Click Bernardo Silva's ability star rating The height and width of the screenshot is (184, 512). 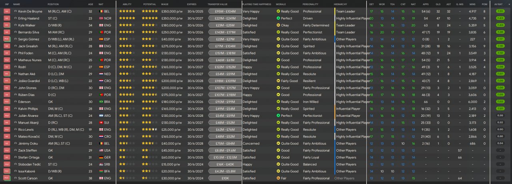pyautogui.click(x=127, y=32)
